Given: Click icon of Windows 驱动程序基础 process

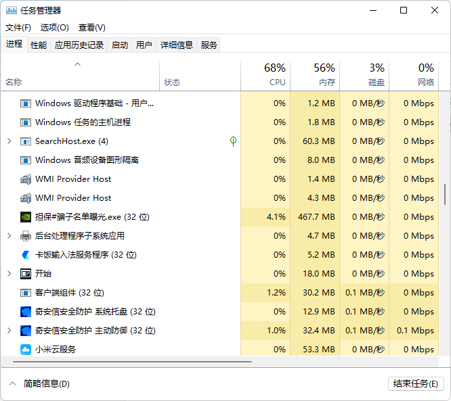Looking at the screenshot, I should pyautogui.click(x=26, y=103).
